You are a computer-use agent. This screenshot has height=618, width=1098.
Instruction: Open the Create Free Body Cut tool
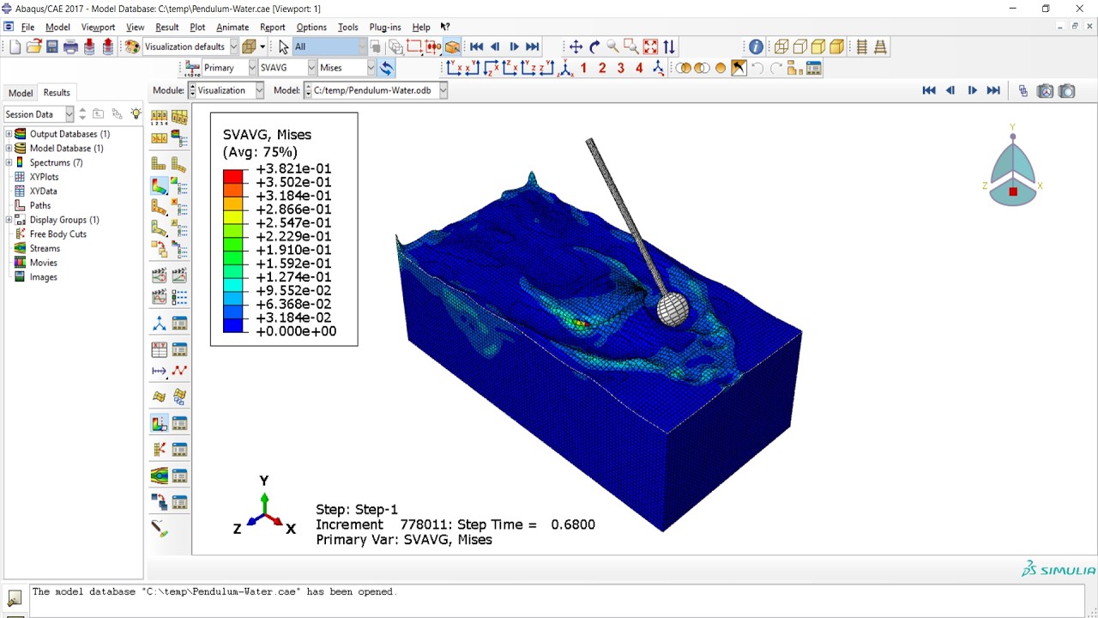[159, 449]
